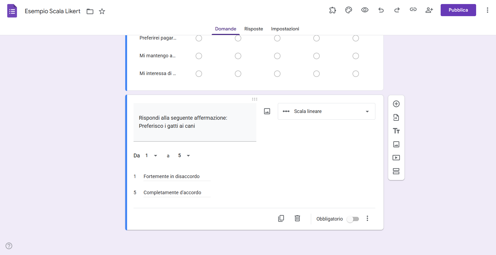Image resolution: width=496 pixels, height=255 pixels.
Task: Open the theme customization palette
Action: coord(348,10)
